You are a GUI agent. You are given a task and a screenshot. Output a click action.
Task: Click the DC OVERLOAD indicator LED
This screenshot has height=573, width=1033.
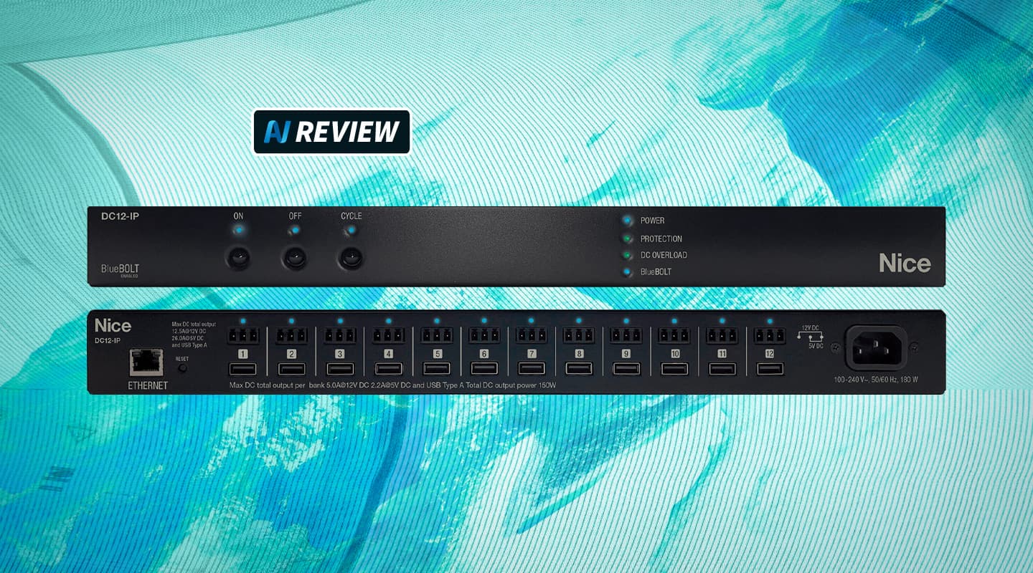[x=628, y=255]
